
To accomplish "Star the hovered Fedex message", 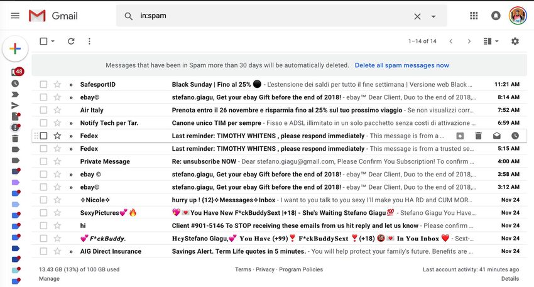I will click(57, 136).
